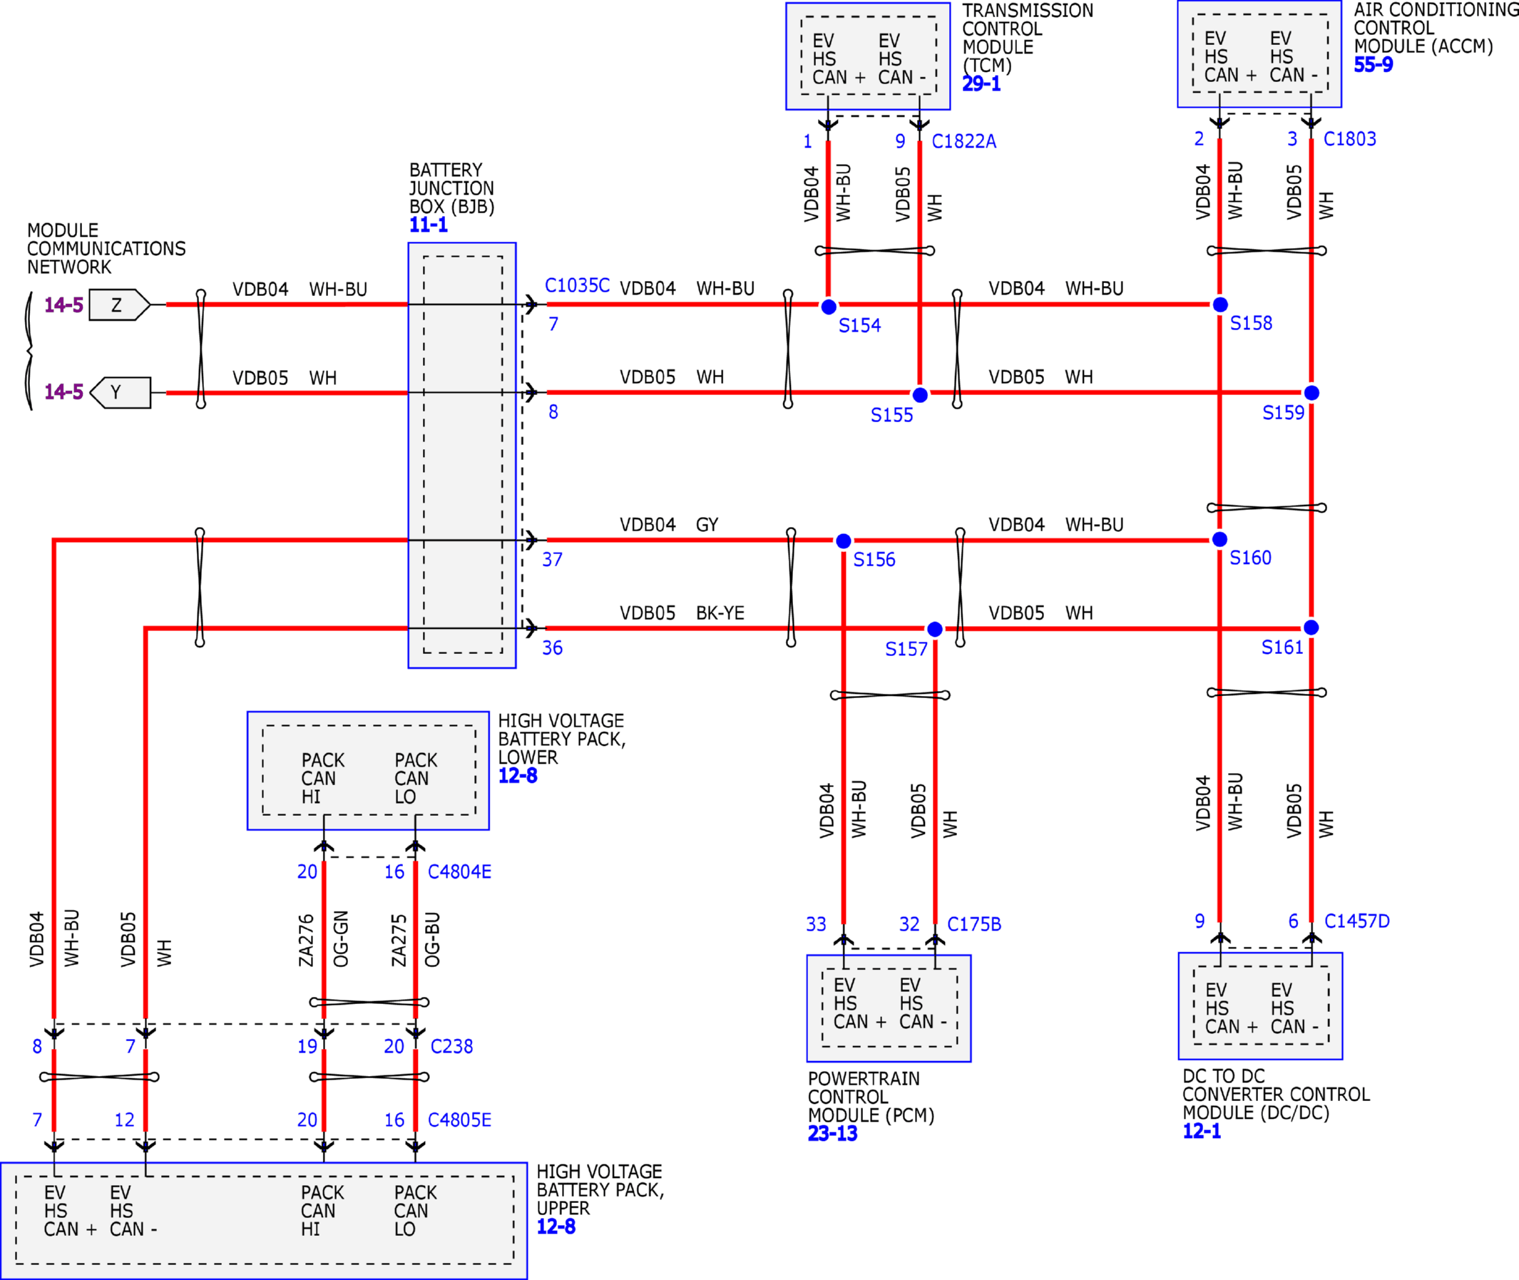The image size is (1519, 1280).
Task: Select the C238 connector label
Action: click(451, 1046)
